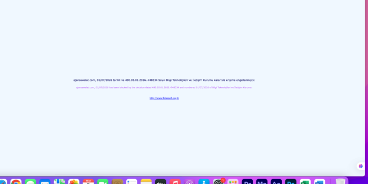
Task: Launch FaceTime from the dock
Action: pyautogui.click(x=103, y=182)
